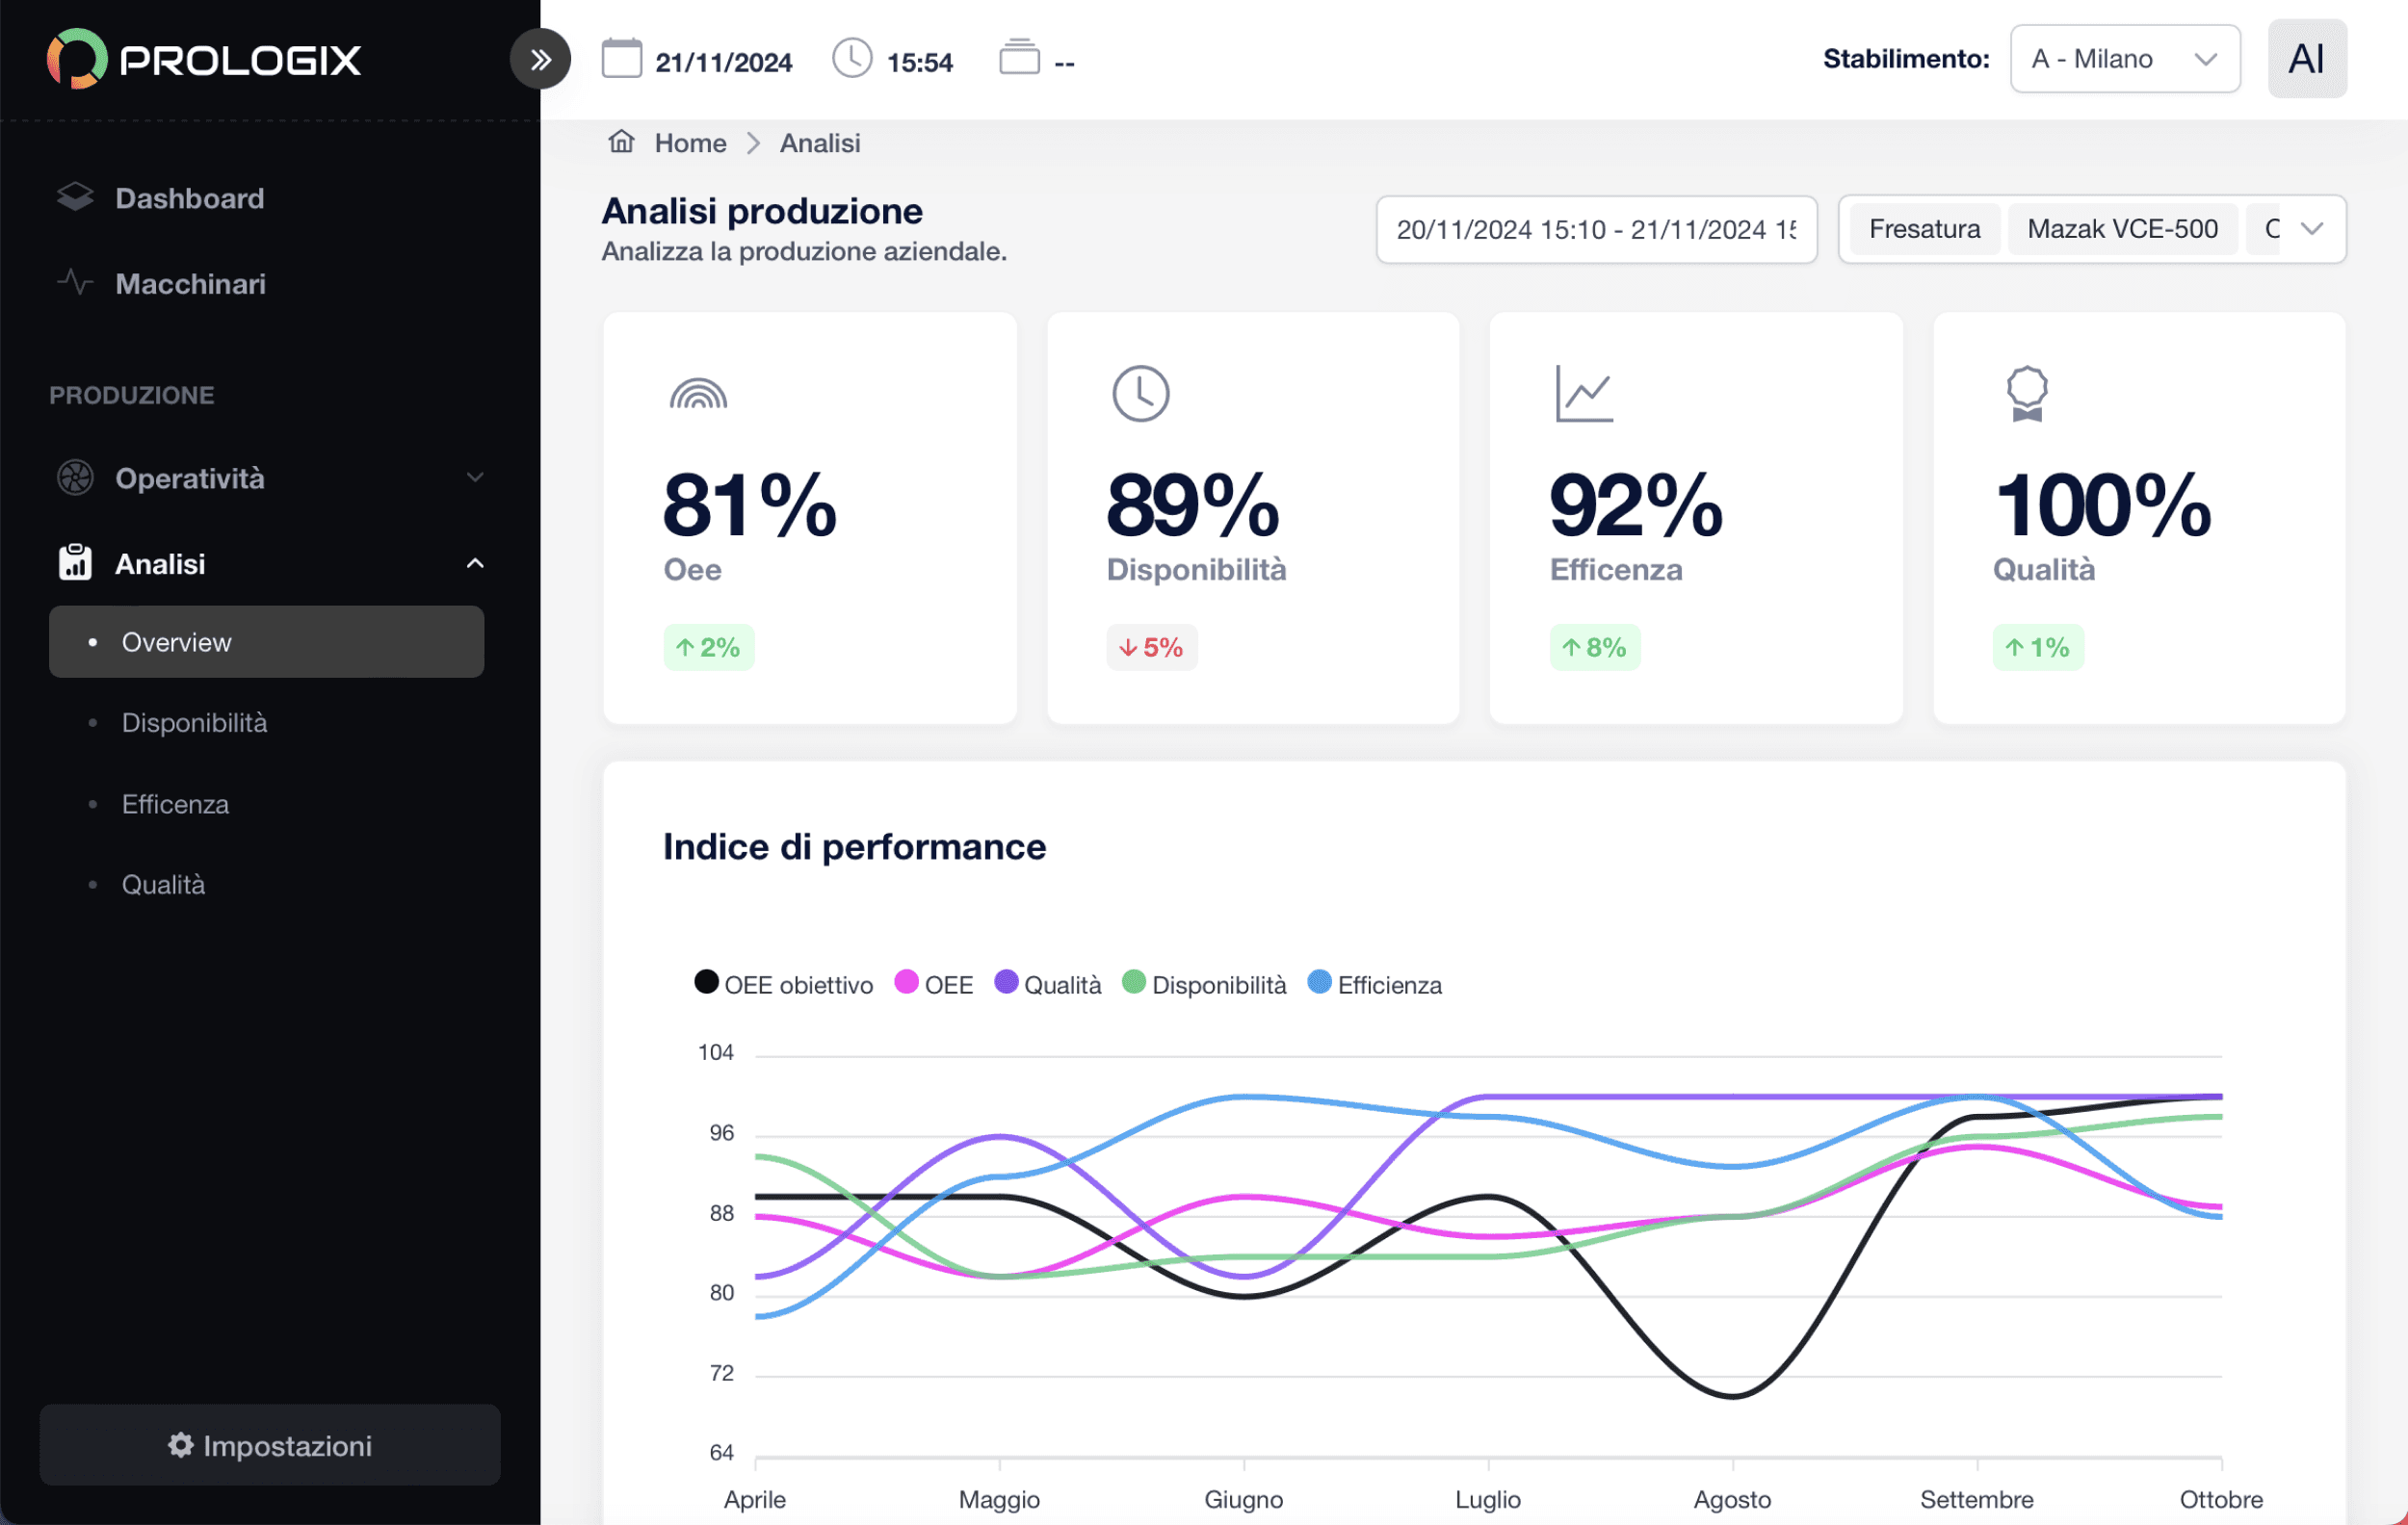Click the shift stack icon in header
The image size is (2408, 1525).
[1019, 58]
